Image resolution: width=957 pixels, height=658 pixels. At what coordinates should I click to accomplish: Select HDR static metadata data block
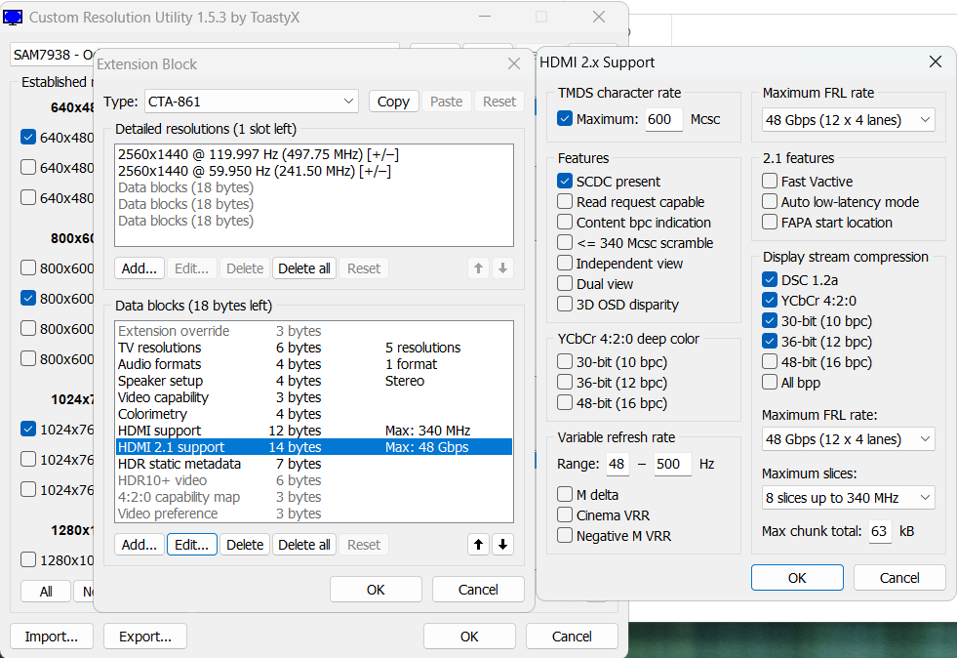pyautogui.click(x=314, y=463)
